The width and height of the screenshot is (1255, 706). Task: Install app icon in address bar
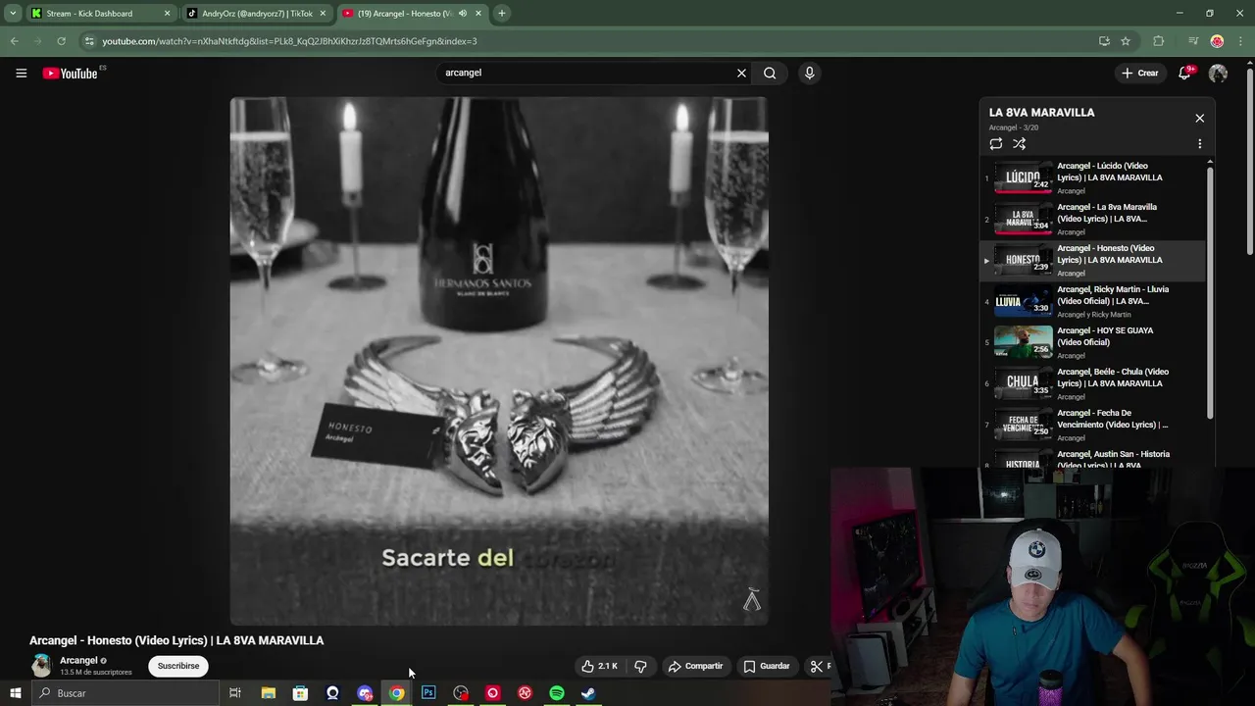coord(1104,41)
